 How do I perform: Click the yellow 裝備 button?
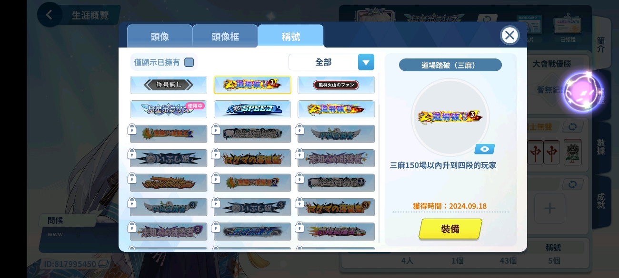click(450, 229)
